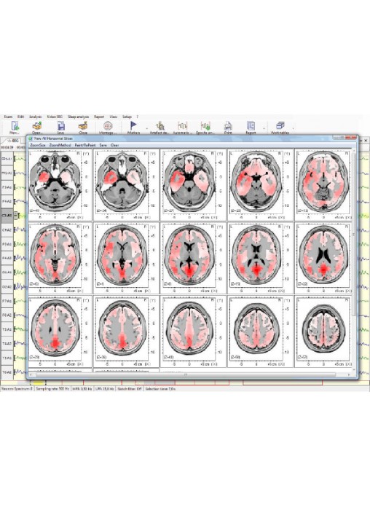
Task: Select the C3-A1 channel label
Action: coord(7,216)
